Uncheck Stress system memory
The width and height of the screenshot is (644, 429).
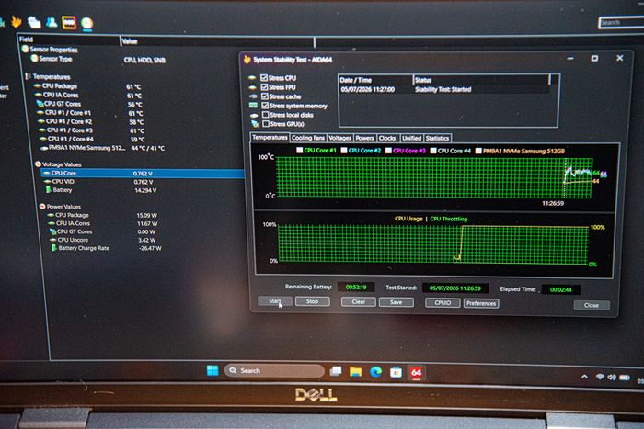pyautogui.click(x=265, y=106)
